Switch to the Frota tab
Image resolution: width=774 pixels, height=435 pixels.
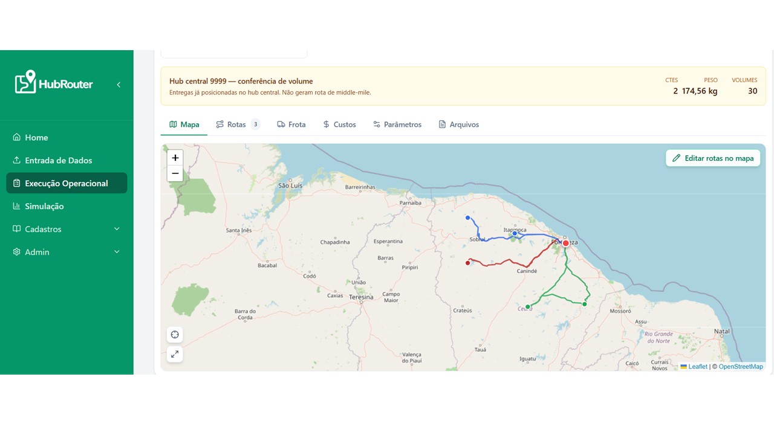291,124
